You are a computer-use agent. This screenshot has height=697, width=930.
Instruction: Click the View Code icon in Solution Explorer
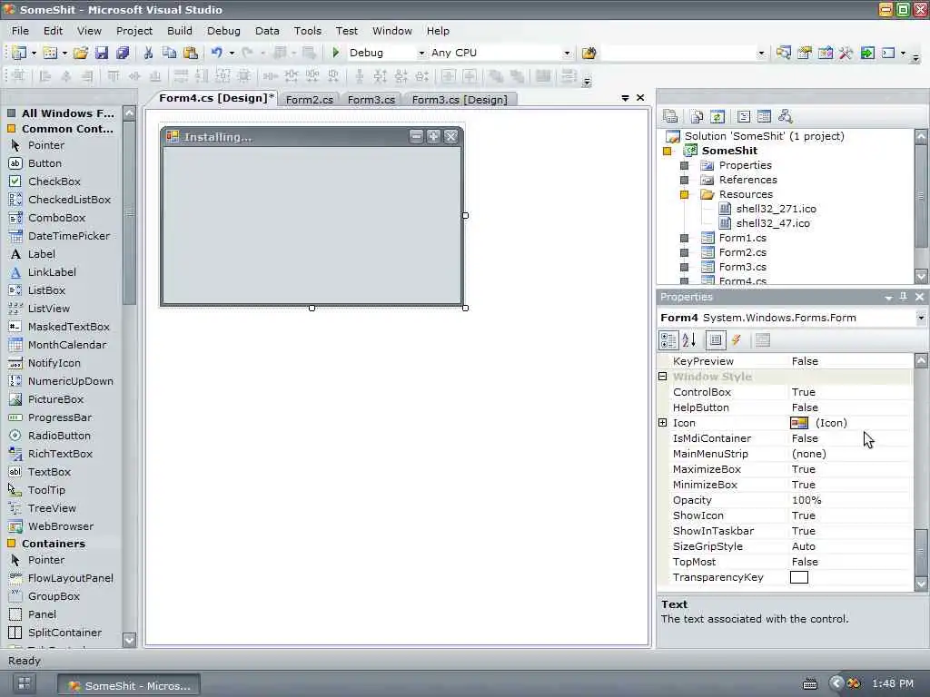pyautogui.click(x=744, y=116)
